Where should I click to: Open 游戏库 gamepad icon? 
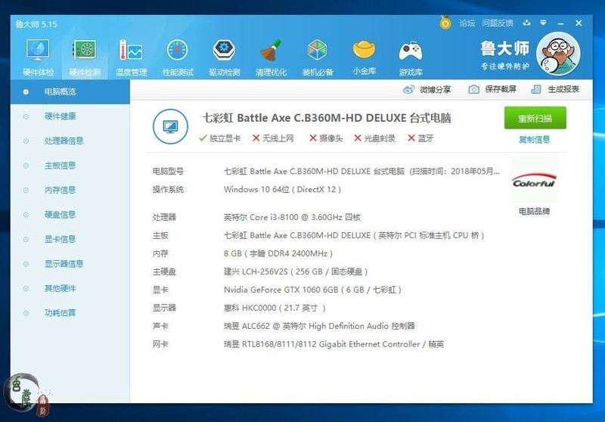411,57
